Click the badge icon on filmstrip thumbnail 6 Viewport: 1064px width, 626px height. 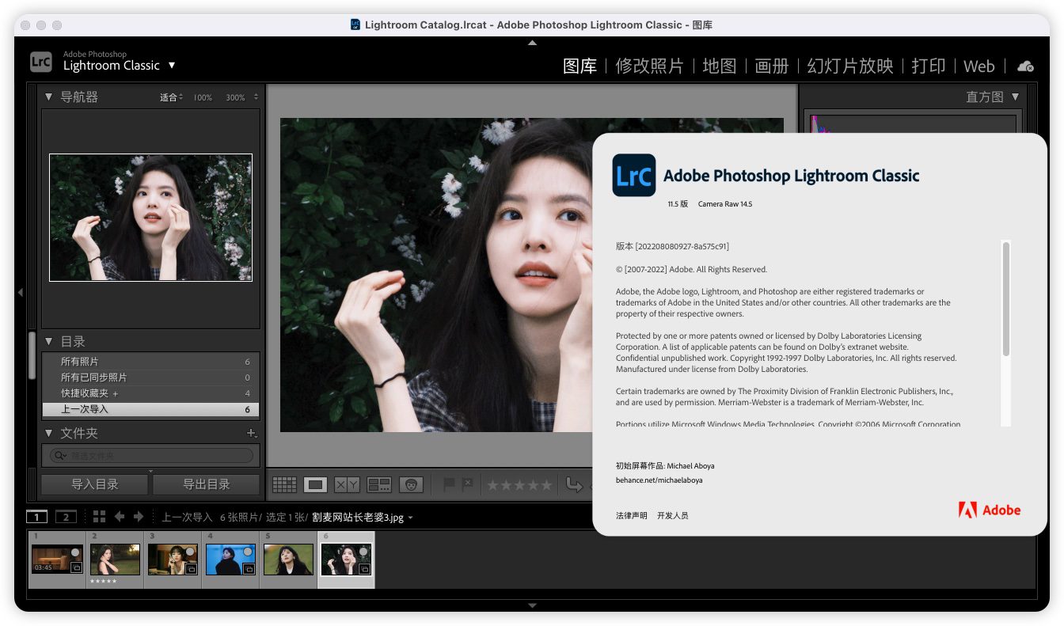point(363,568)
